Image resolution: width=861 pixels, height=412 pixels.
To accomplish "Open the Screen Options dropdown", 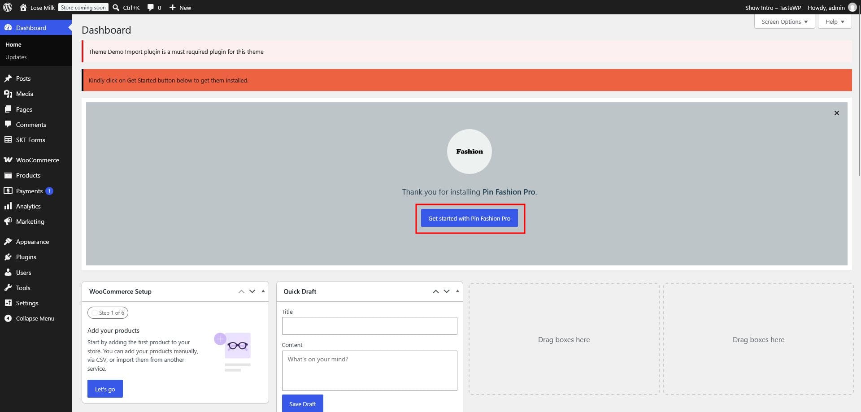I will pos(784,22).
